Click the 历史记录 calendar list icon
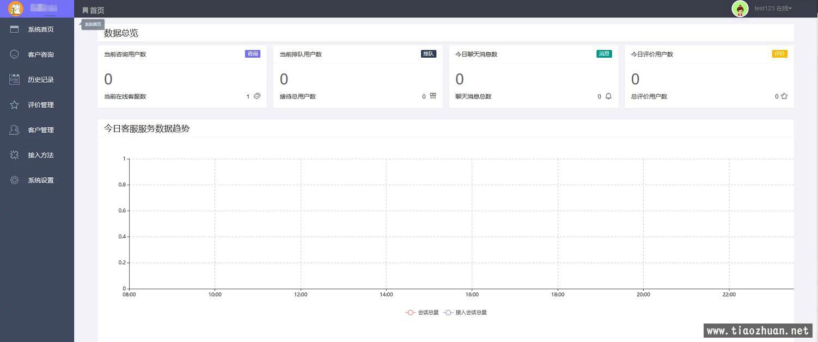Image resolution: width=818 pixels, height=342 pixels. coord(15,79)
